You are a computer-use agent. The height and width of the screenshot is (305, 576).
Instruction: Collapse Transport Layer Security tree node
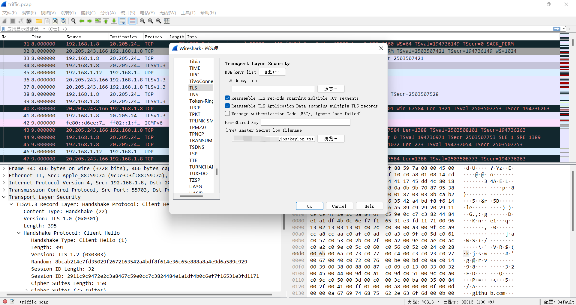tap(4, 197)
